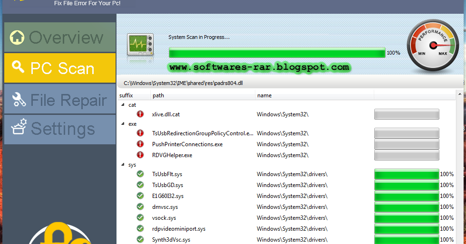Click the green progress bar for vsock.sys
This screenshot has height=244, width=466.
(407, 218)
